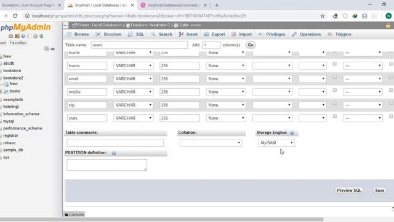Save the table definition
The width and height of the screenshot is (394, 222).
(379, 191)
